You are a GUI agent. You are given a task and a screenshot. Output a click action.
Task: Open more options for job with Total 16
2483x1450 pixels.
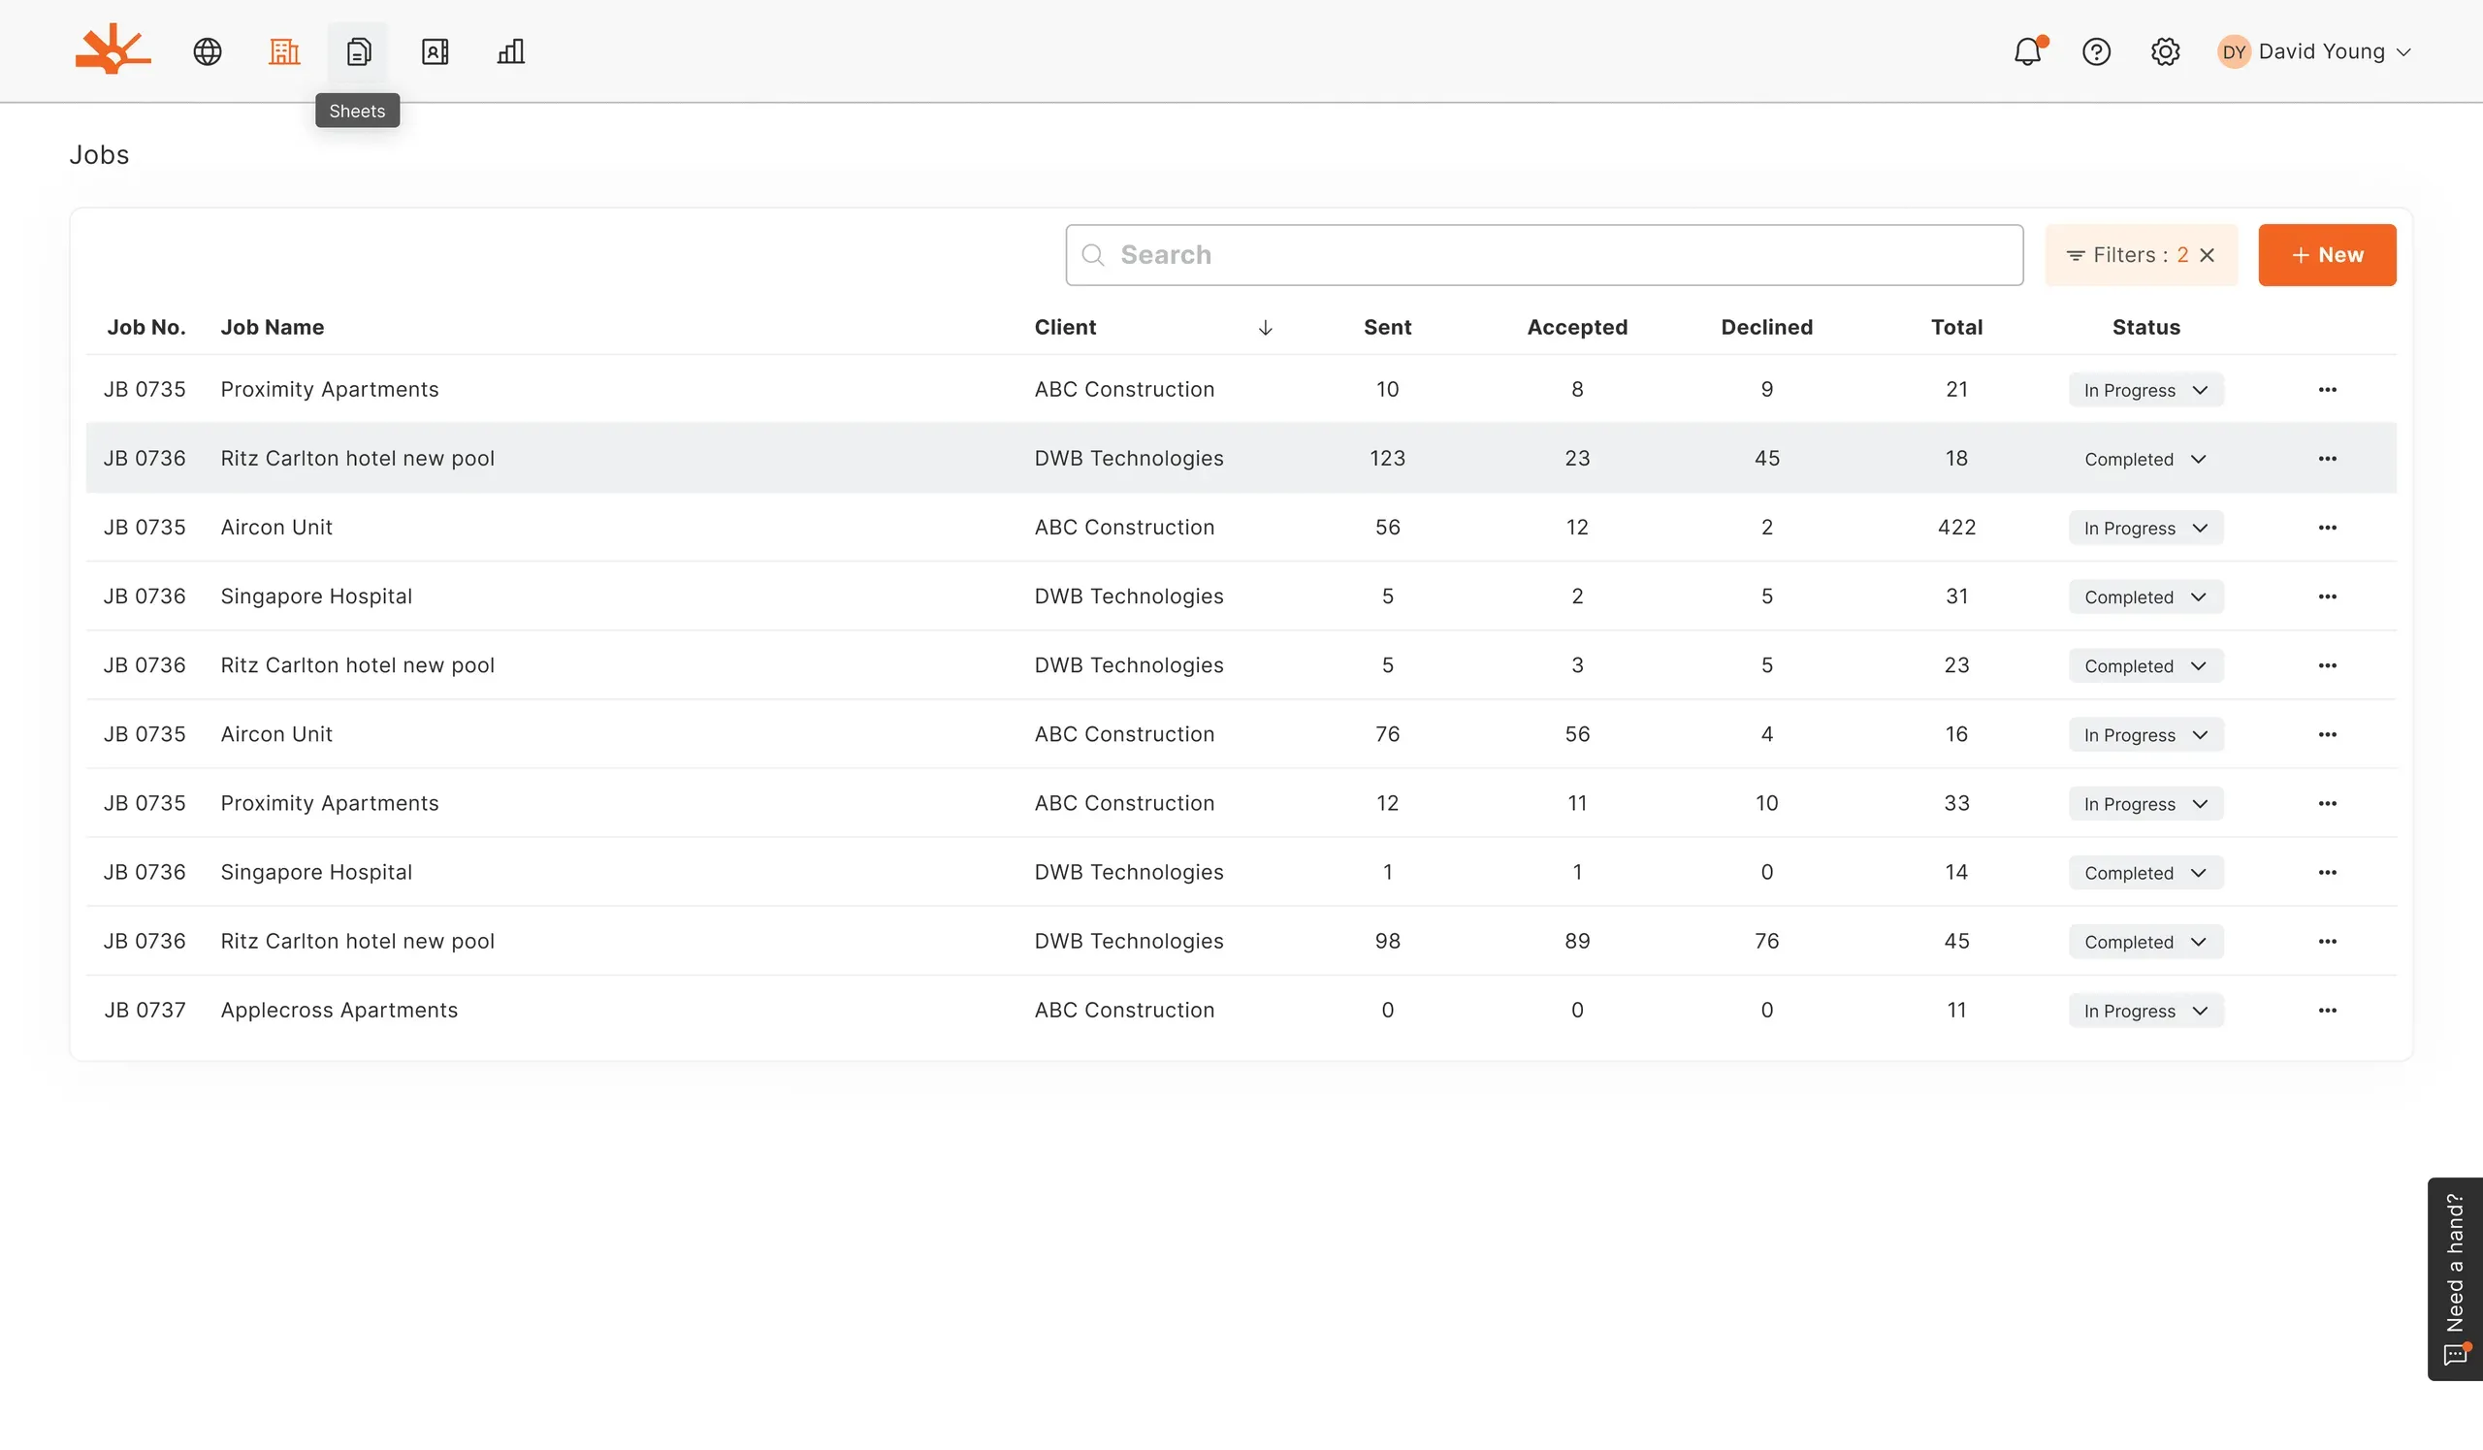[x=2327, y=734]
